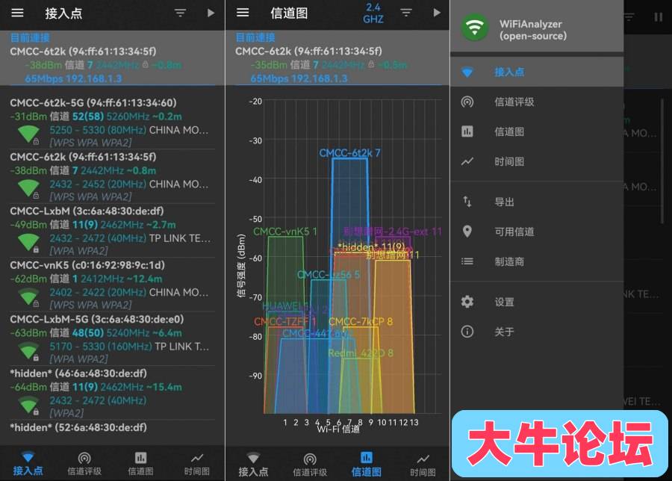Switch to 时间图 tab on the 信道图 screen

coord(423,465)
